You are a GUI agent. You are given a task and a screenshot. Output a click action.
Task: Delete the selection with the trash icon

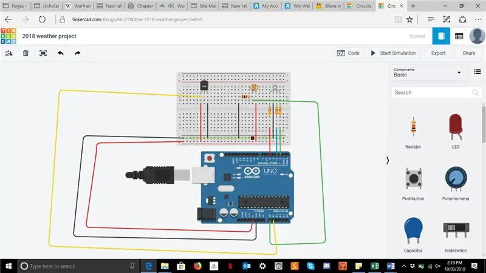(26, 53)
